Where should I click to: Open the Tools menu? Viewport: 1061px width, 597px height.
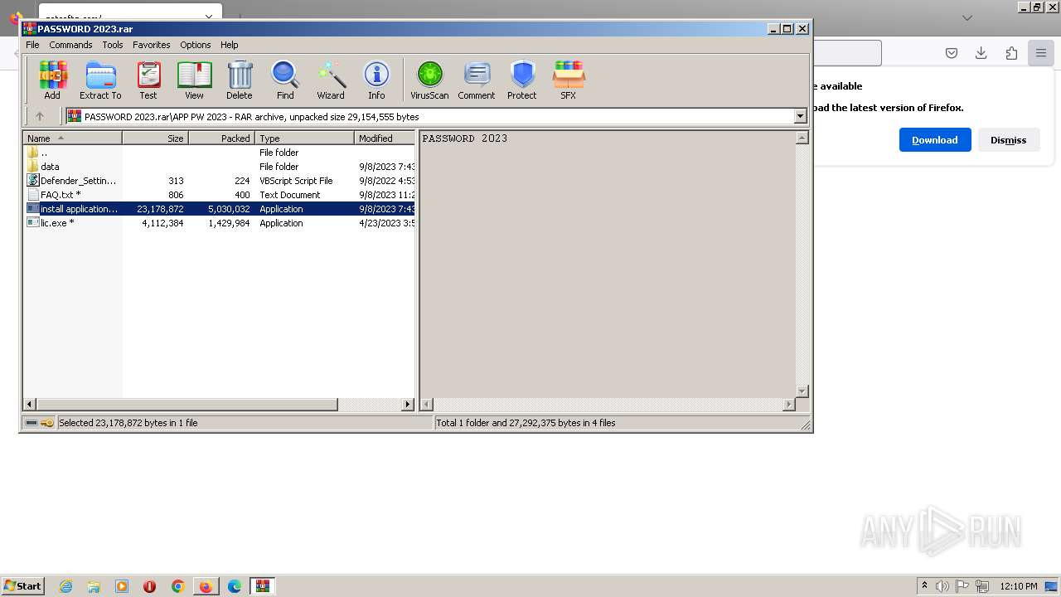coord(113,45)
